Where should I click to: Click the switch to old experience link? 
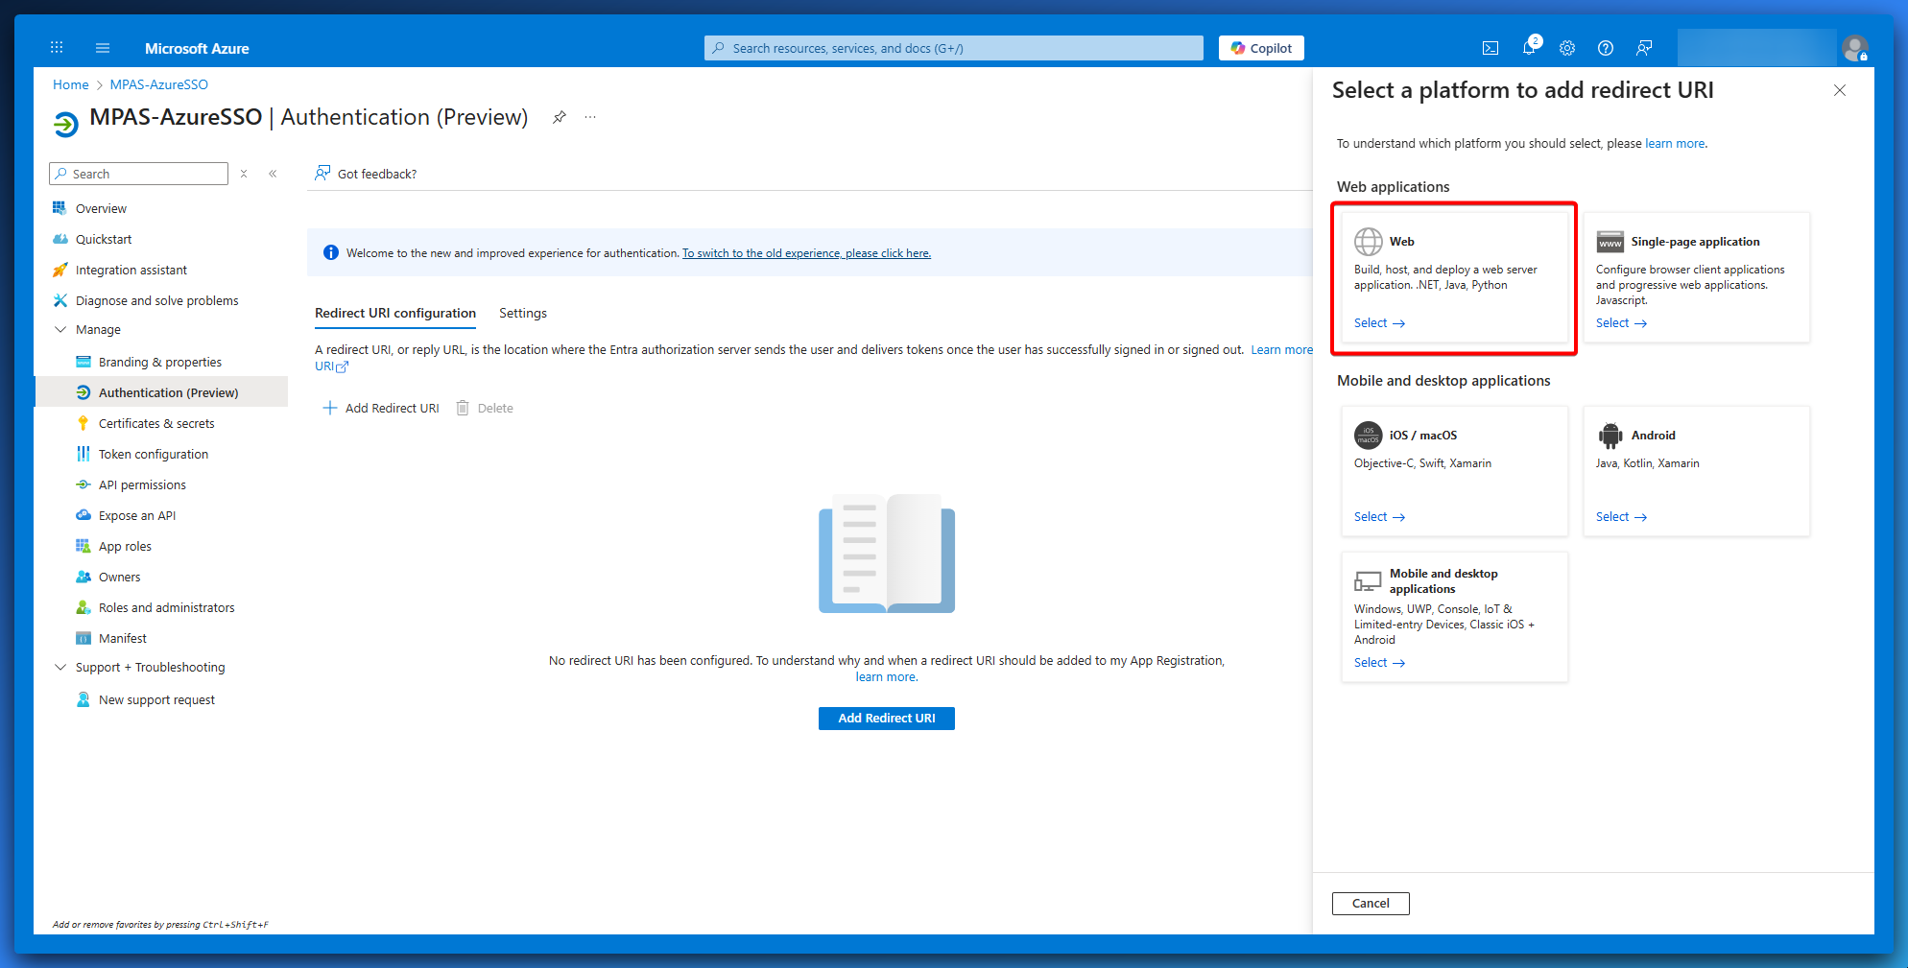806,253
